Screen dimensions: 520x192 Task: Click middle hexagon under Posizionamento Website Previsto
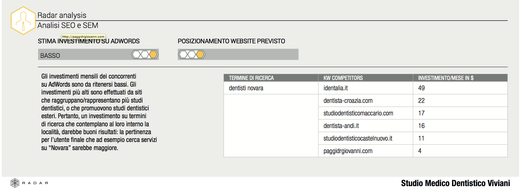pyautogui.click(x=192, y=54)
